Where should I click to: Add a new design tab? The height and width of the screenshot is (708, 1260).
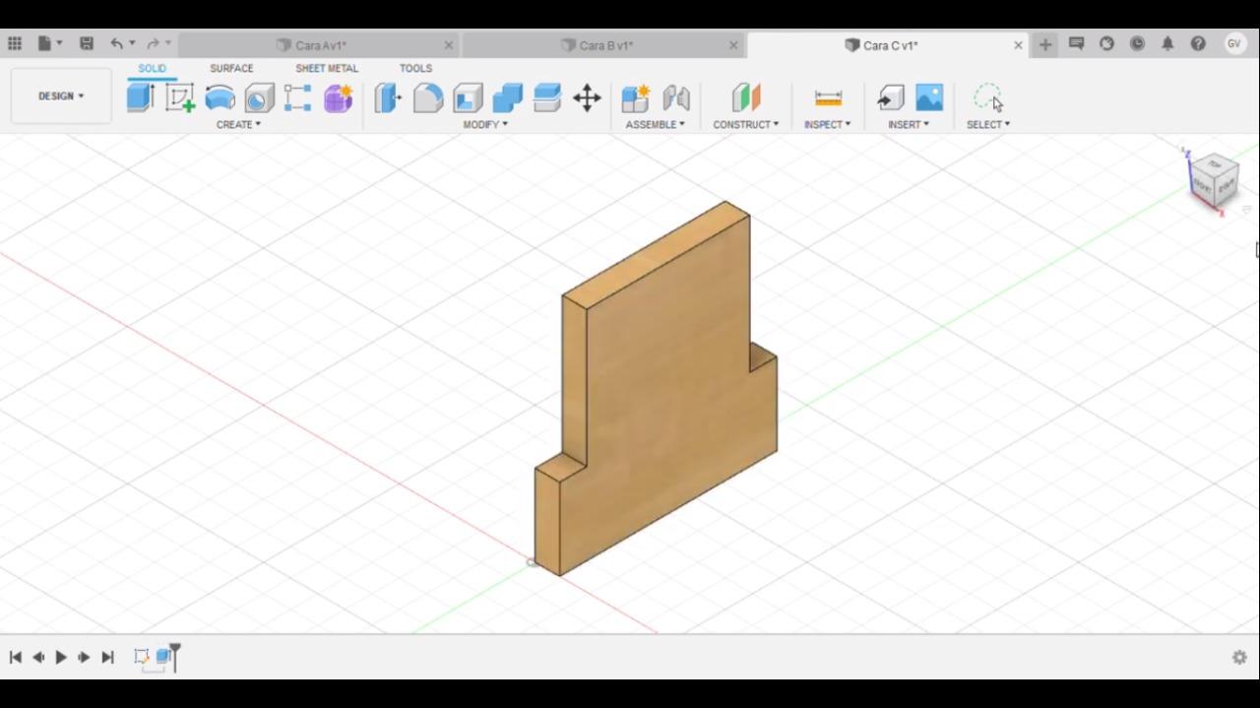pos(1045,44)
